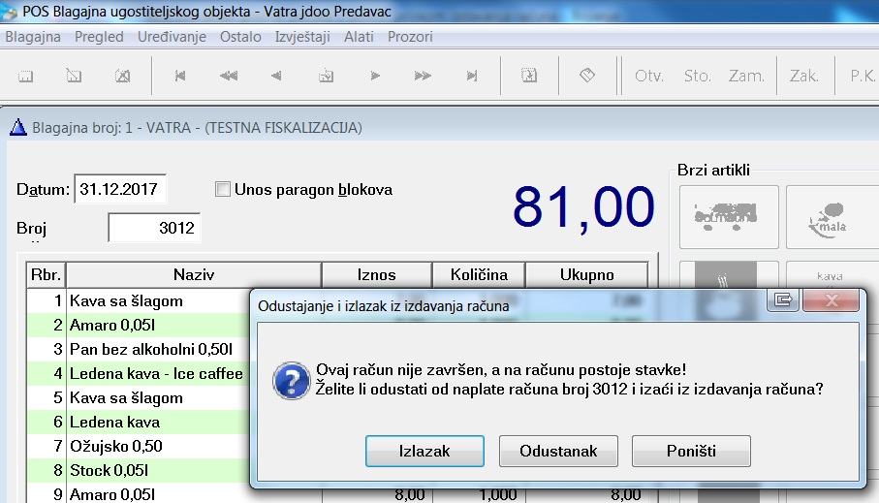The height and width of the screenshot is (503, 879).
Task: Click the fast rewind double-arrow icon
Action: pos(228,76)
